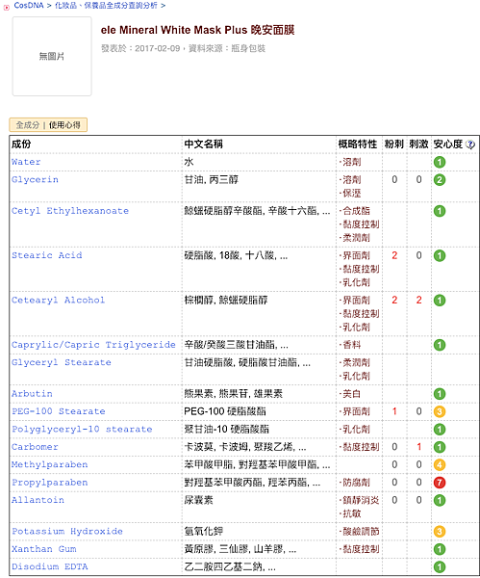Click the orange safety badge 4 for Methylparaben
480x578 pixels.
(440, 465)
